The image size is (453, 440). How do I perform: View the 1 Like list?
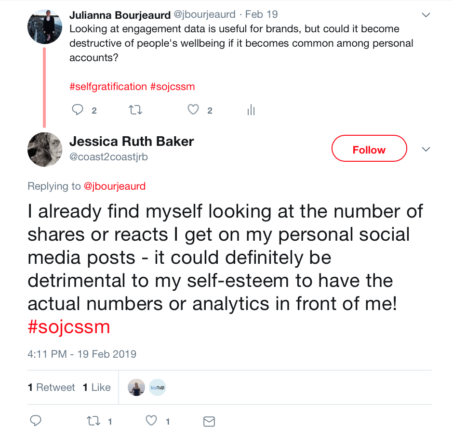click(x=96, y=388)
